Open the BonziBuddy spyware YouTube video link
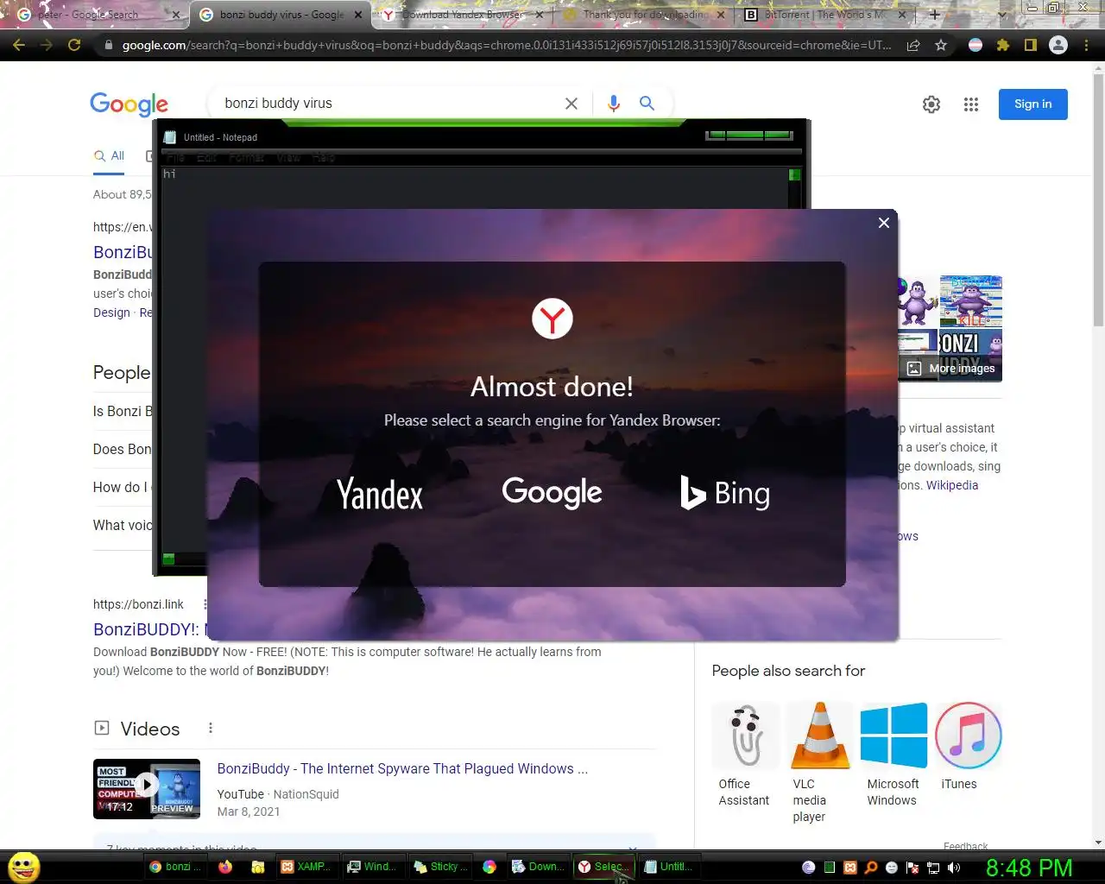Viewport: 1105px width, 884px height. coord(402,768)
